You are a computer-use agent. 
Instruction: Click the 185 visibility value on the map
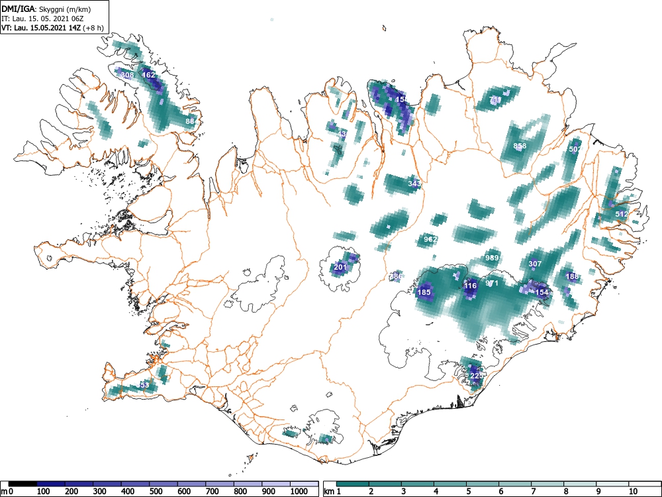(x=424, y=292)
